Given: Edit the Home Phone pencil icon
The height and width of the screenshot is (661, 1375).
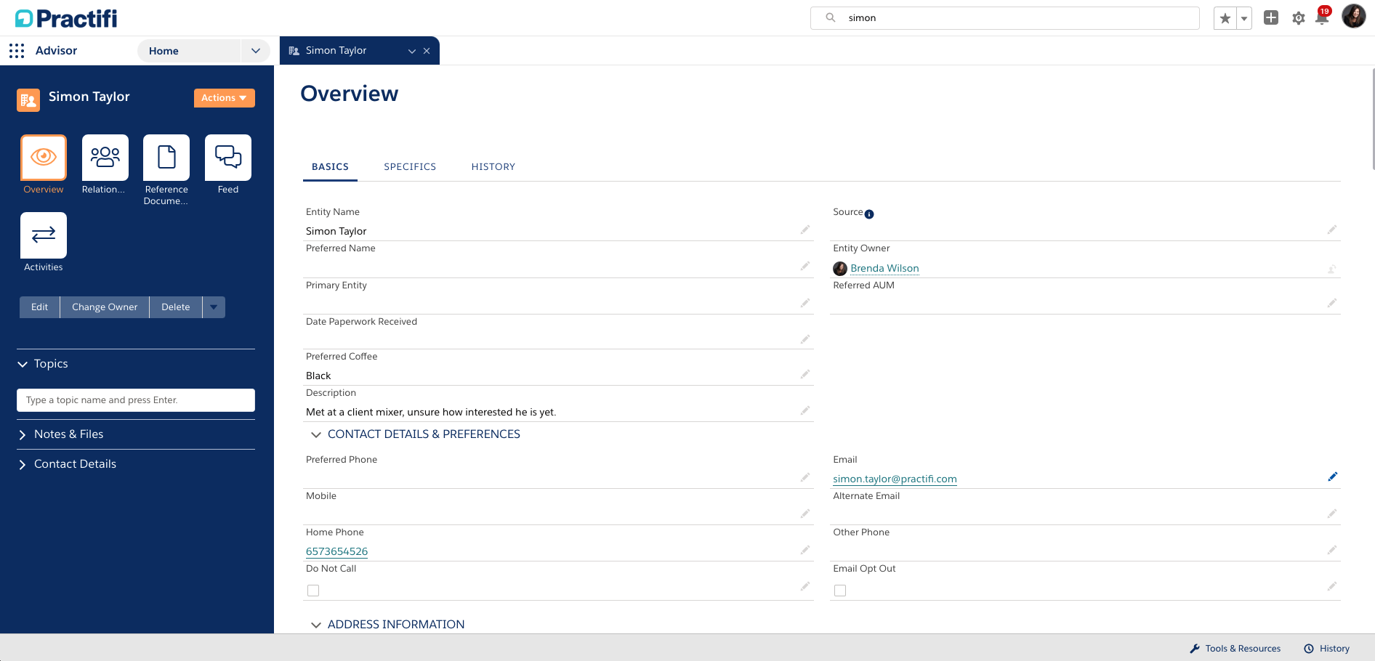Looking at the screenshot, I should 805,550.
